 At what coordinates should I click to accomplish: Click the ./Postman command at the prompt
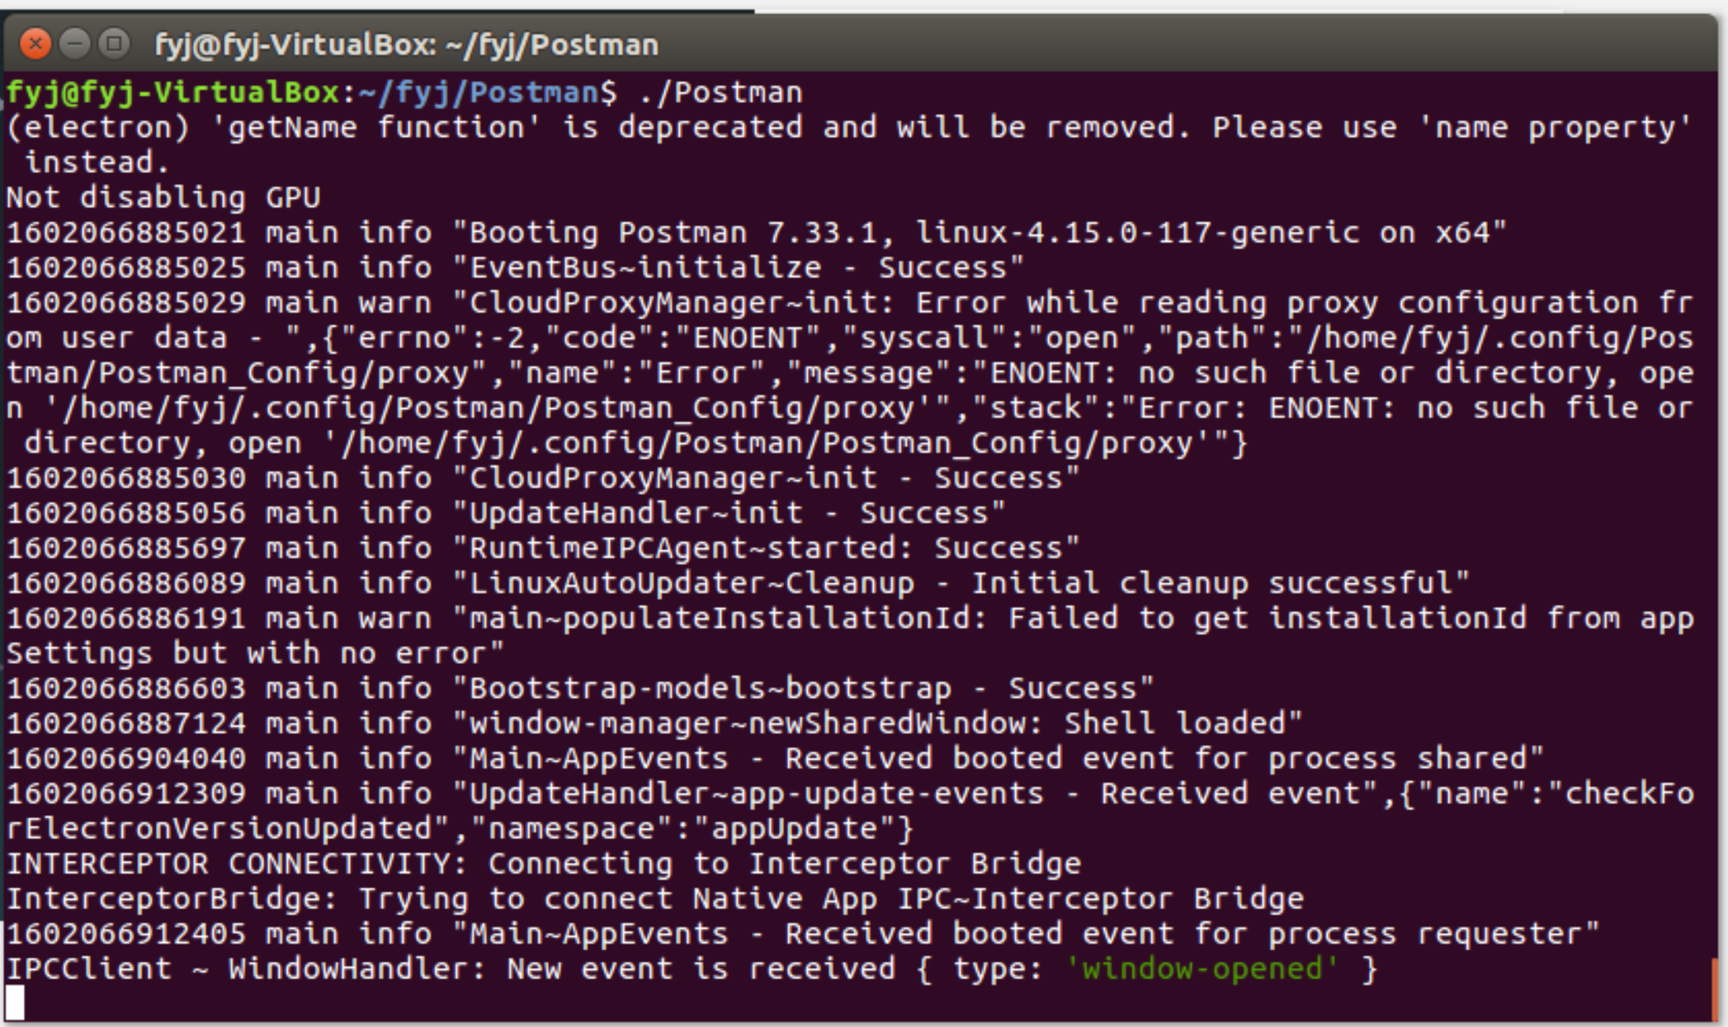[x=720, y=92]
